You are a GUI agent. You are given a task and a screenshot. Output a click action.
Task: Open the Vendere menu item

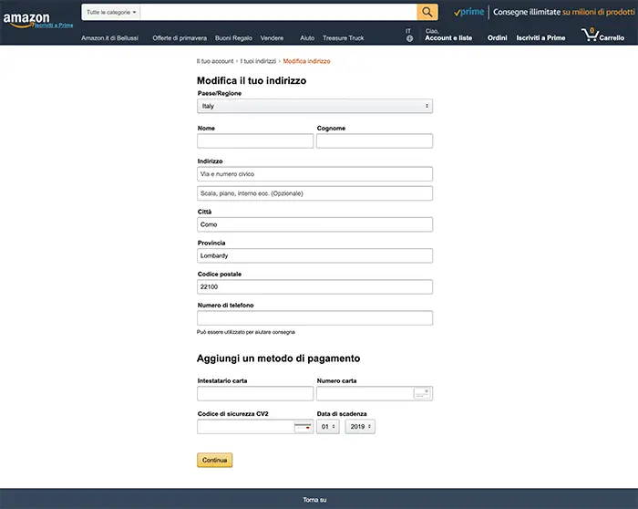pyautogui.click(x=272, y=38)
